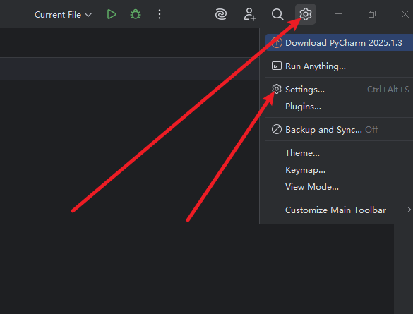Expand Customize Main Toolbar submenu

point(340,210)
